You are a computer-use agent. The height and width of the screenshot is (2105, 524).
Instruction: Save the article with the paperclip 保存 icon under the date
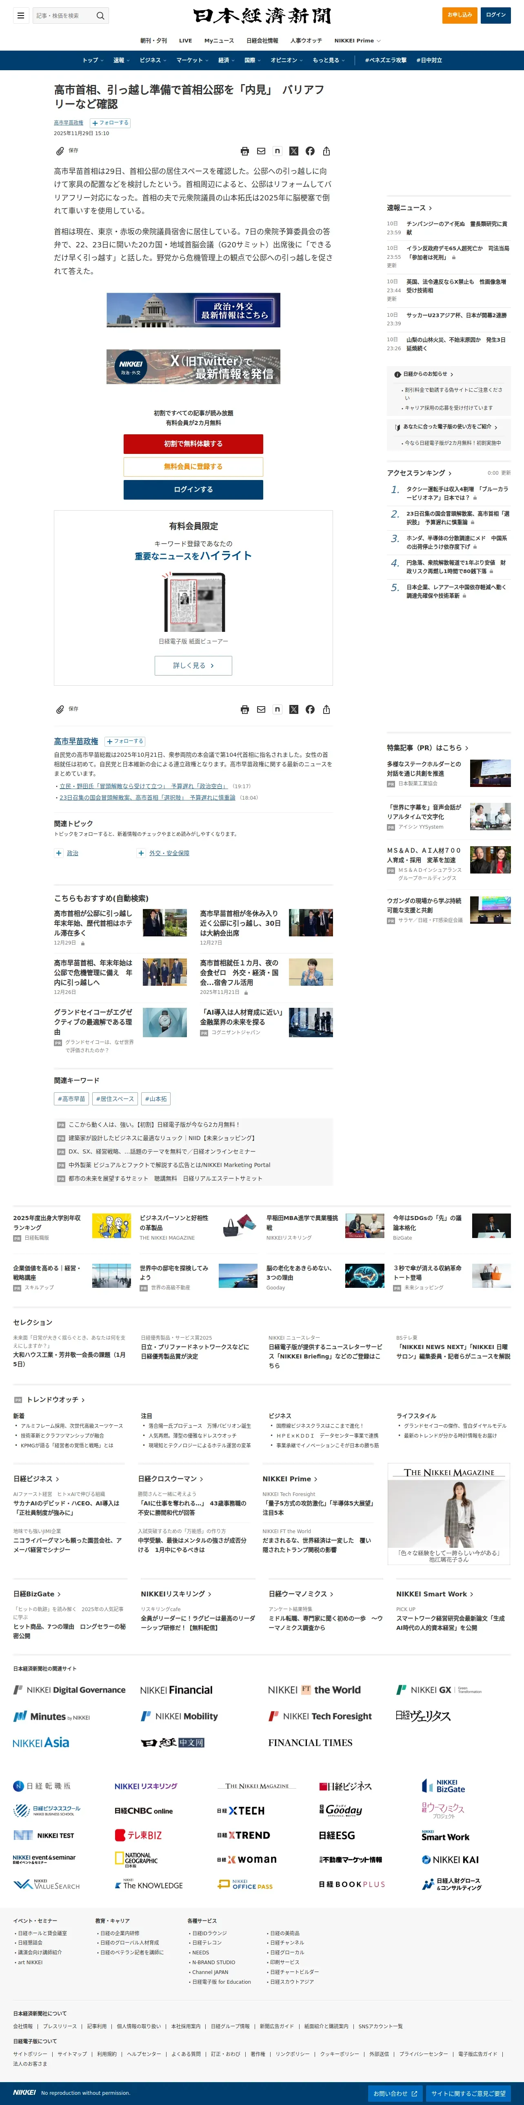pyautogui.click(x=67, y=151)
